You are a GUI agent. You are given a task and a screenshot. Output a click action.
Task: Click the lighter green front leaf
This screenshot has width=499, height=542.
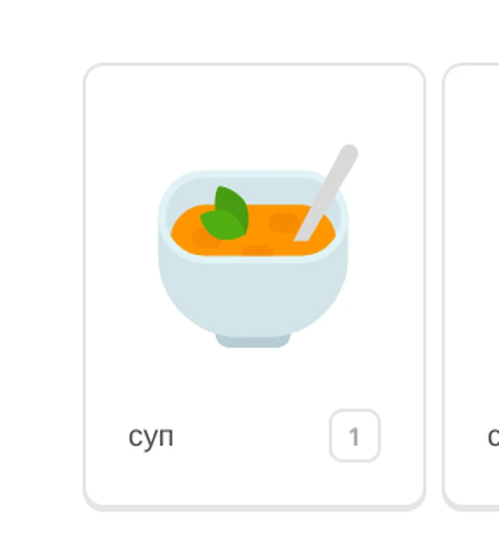(x=221, y=226)
